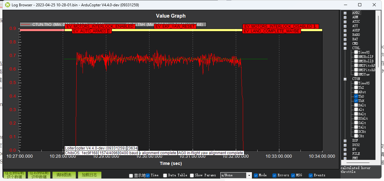Click the 10:30:00.000 time axis label

point(149,156)
